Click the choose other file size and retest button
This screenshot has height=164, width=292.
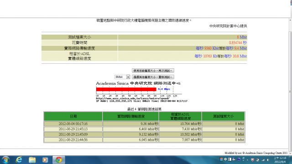click(153, 77)
